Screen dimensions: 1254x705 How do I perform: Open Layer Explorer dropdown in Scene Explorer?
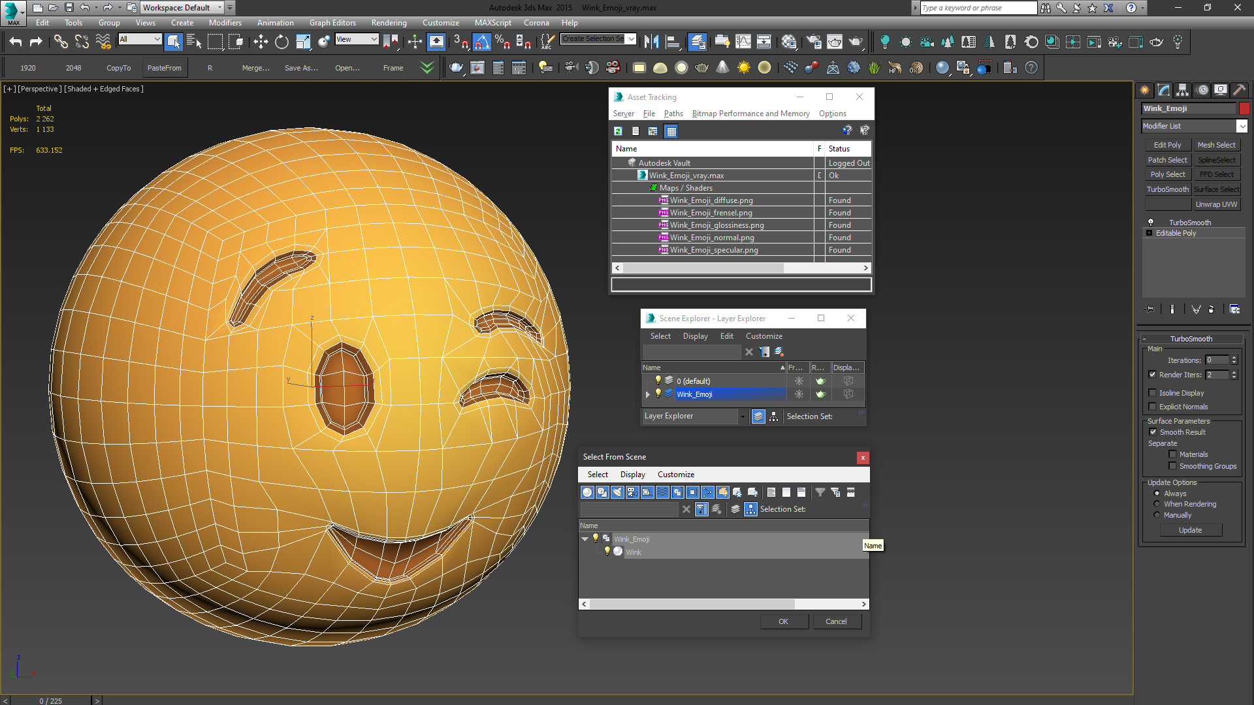743,416
